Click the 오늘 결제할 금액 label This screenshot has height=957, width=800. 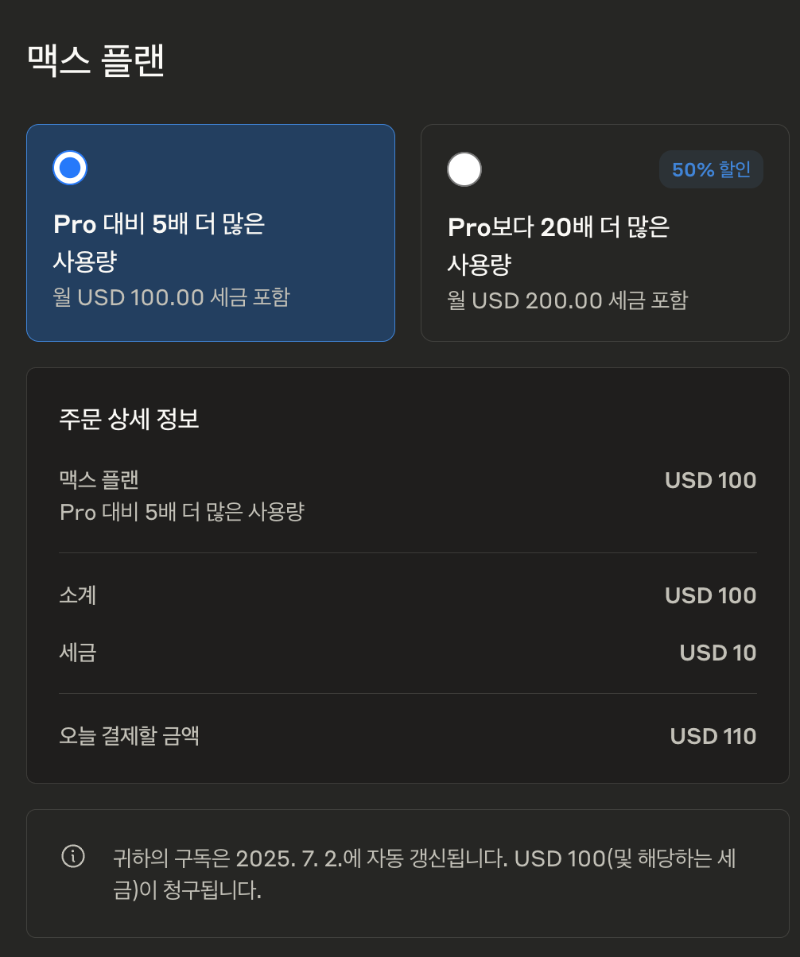point(129,735)
